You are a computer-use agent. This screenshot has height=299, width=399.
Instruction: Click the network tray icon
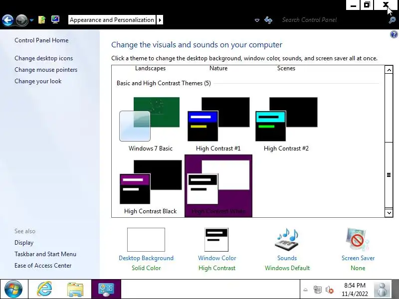317,290
